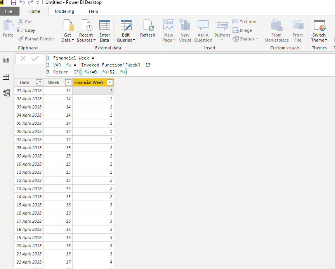Click the Save icon in title bar

[14, 2]
